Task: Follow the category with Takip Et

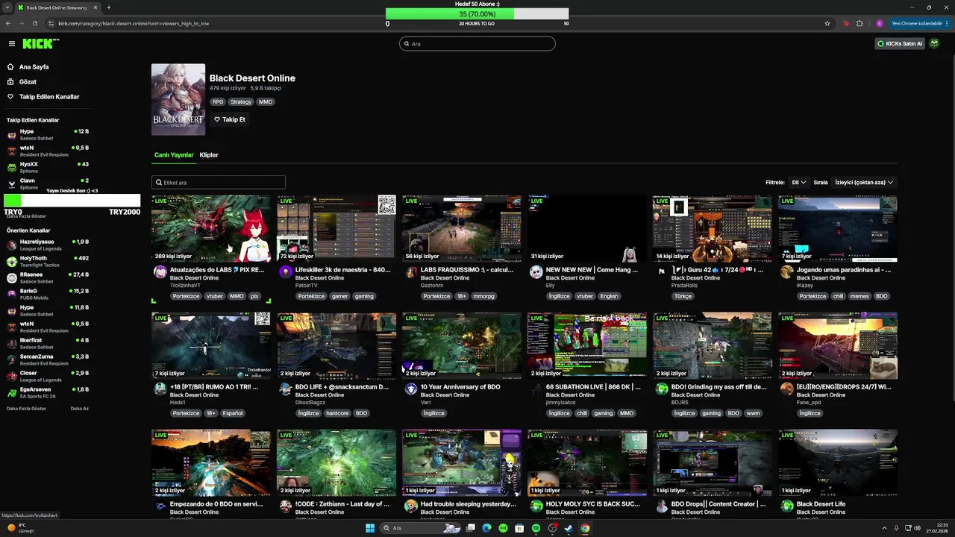Action: point(230,119)
